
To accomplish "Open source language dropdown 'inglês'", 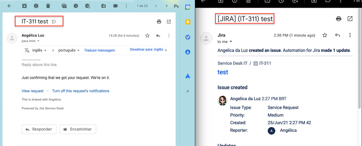I will (x=39, y=50).
